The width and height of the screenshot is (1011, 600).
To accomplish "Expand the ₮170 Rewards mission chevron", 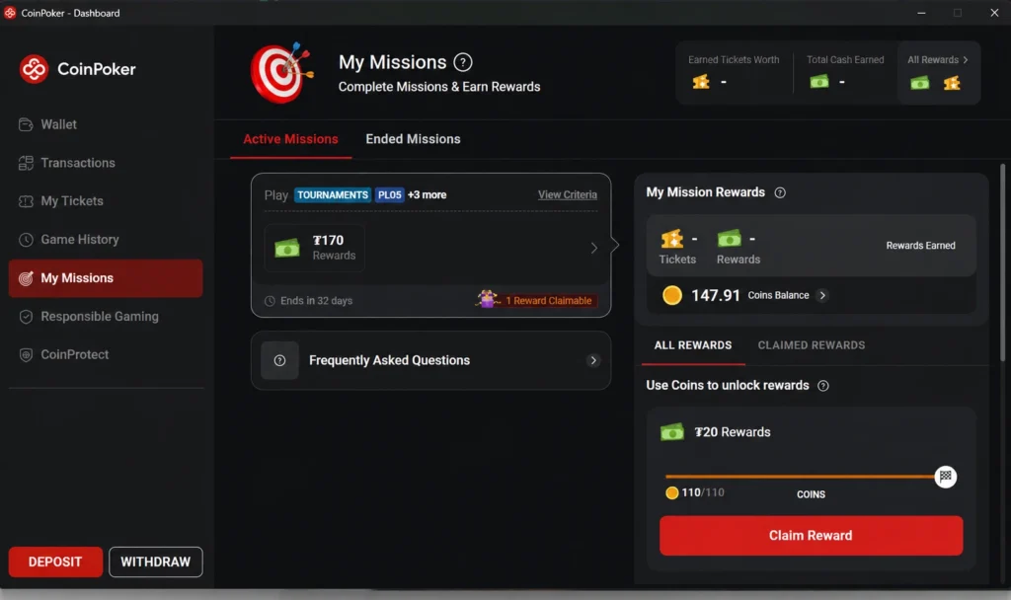I will pyautogui.click(x=593, y=248).
